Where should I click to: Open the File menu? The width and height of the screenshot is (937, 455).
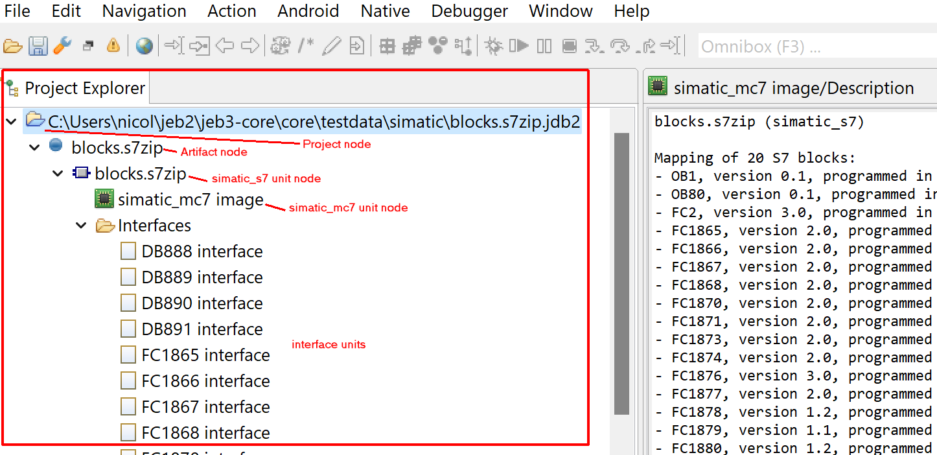17,11
